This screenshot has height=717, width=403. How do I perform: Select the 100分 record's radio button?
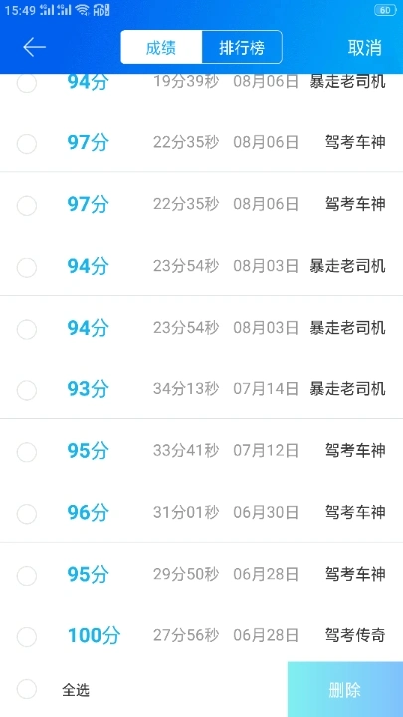tap(27, 636)
